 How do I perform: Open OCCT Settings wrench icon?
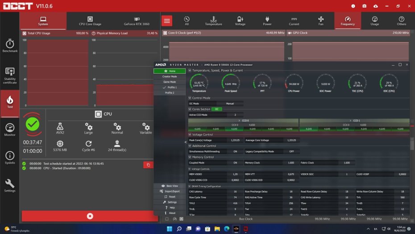click(10, 185)
